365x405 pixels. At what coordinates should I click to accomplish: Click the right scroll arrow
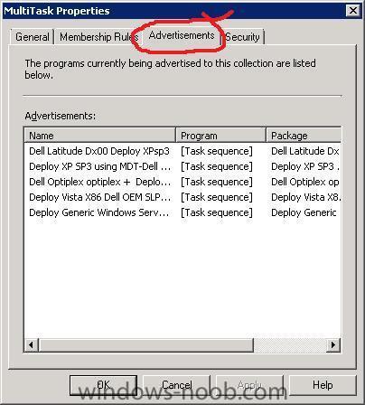point(333,344)
